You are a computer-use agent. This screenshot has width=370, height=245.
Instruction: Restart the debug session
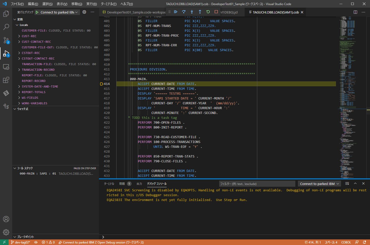[x=208, y=12]
